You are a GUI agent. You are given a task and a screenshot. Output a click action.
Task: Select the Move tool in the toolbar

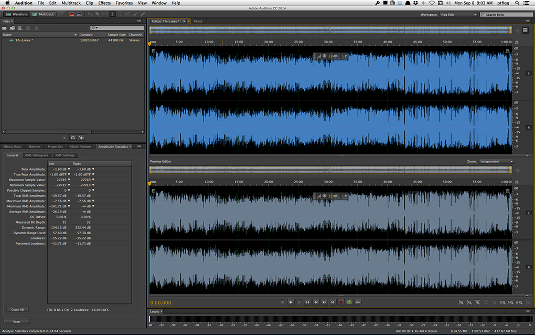(90, 14)
